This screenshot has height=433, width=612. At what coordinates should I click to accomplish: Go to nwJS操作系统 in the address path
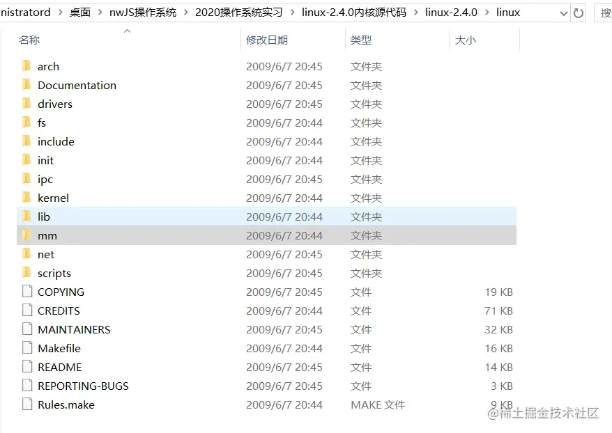[143, 13]
